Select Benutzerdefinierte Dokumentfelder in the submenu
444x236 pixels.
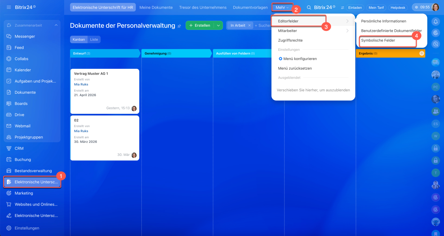tap(392, 31)
